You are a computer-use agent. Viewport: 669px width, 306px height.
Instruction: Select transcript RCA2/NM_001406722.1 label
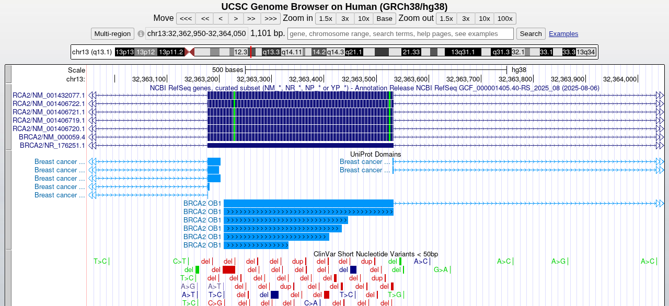[x=49, y=104]
